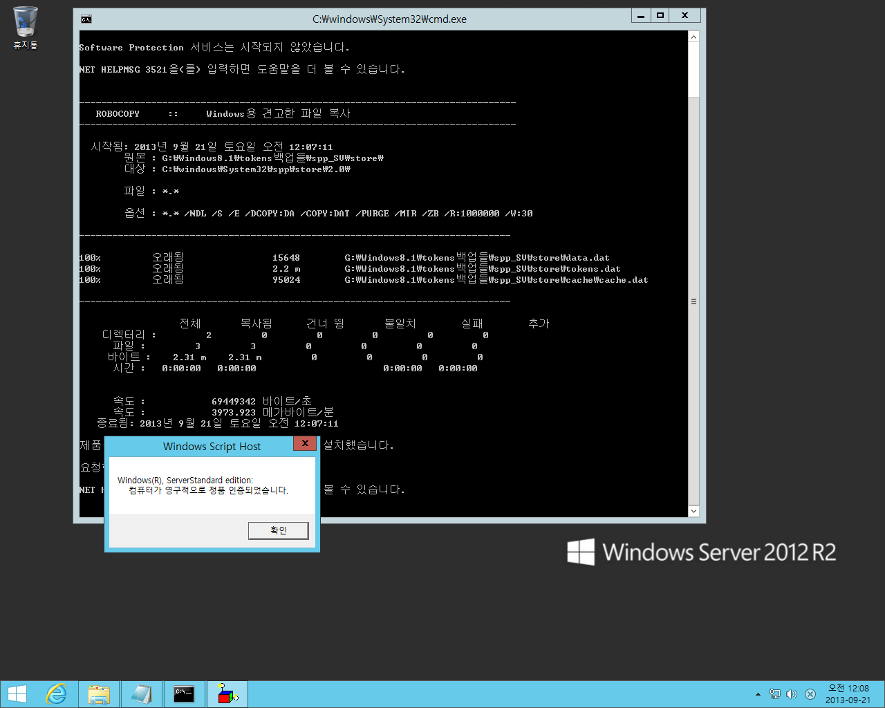Click the speed value 69449342
Viewport: 885px width, 708px height.
234,401
